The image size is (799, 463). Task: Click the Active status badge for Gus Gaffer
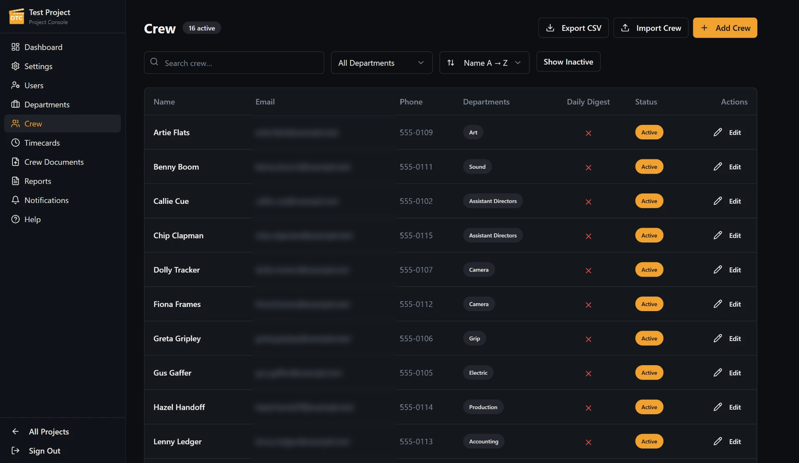[x=649, y=373]
